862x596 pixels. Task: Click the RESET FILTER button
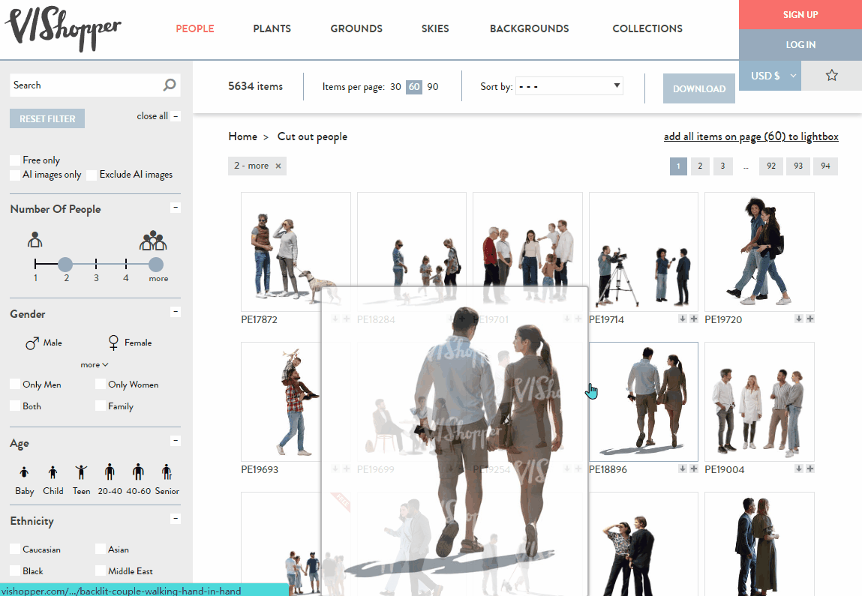(47, 118)
